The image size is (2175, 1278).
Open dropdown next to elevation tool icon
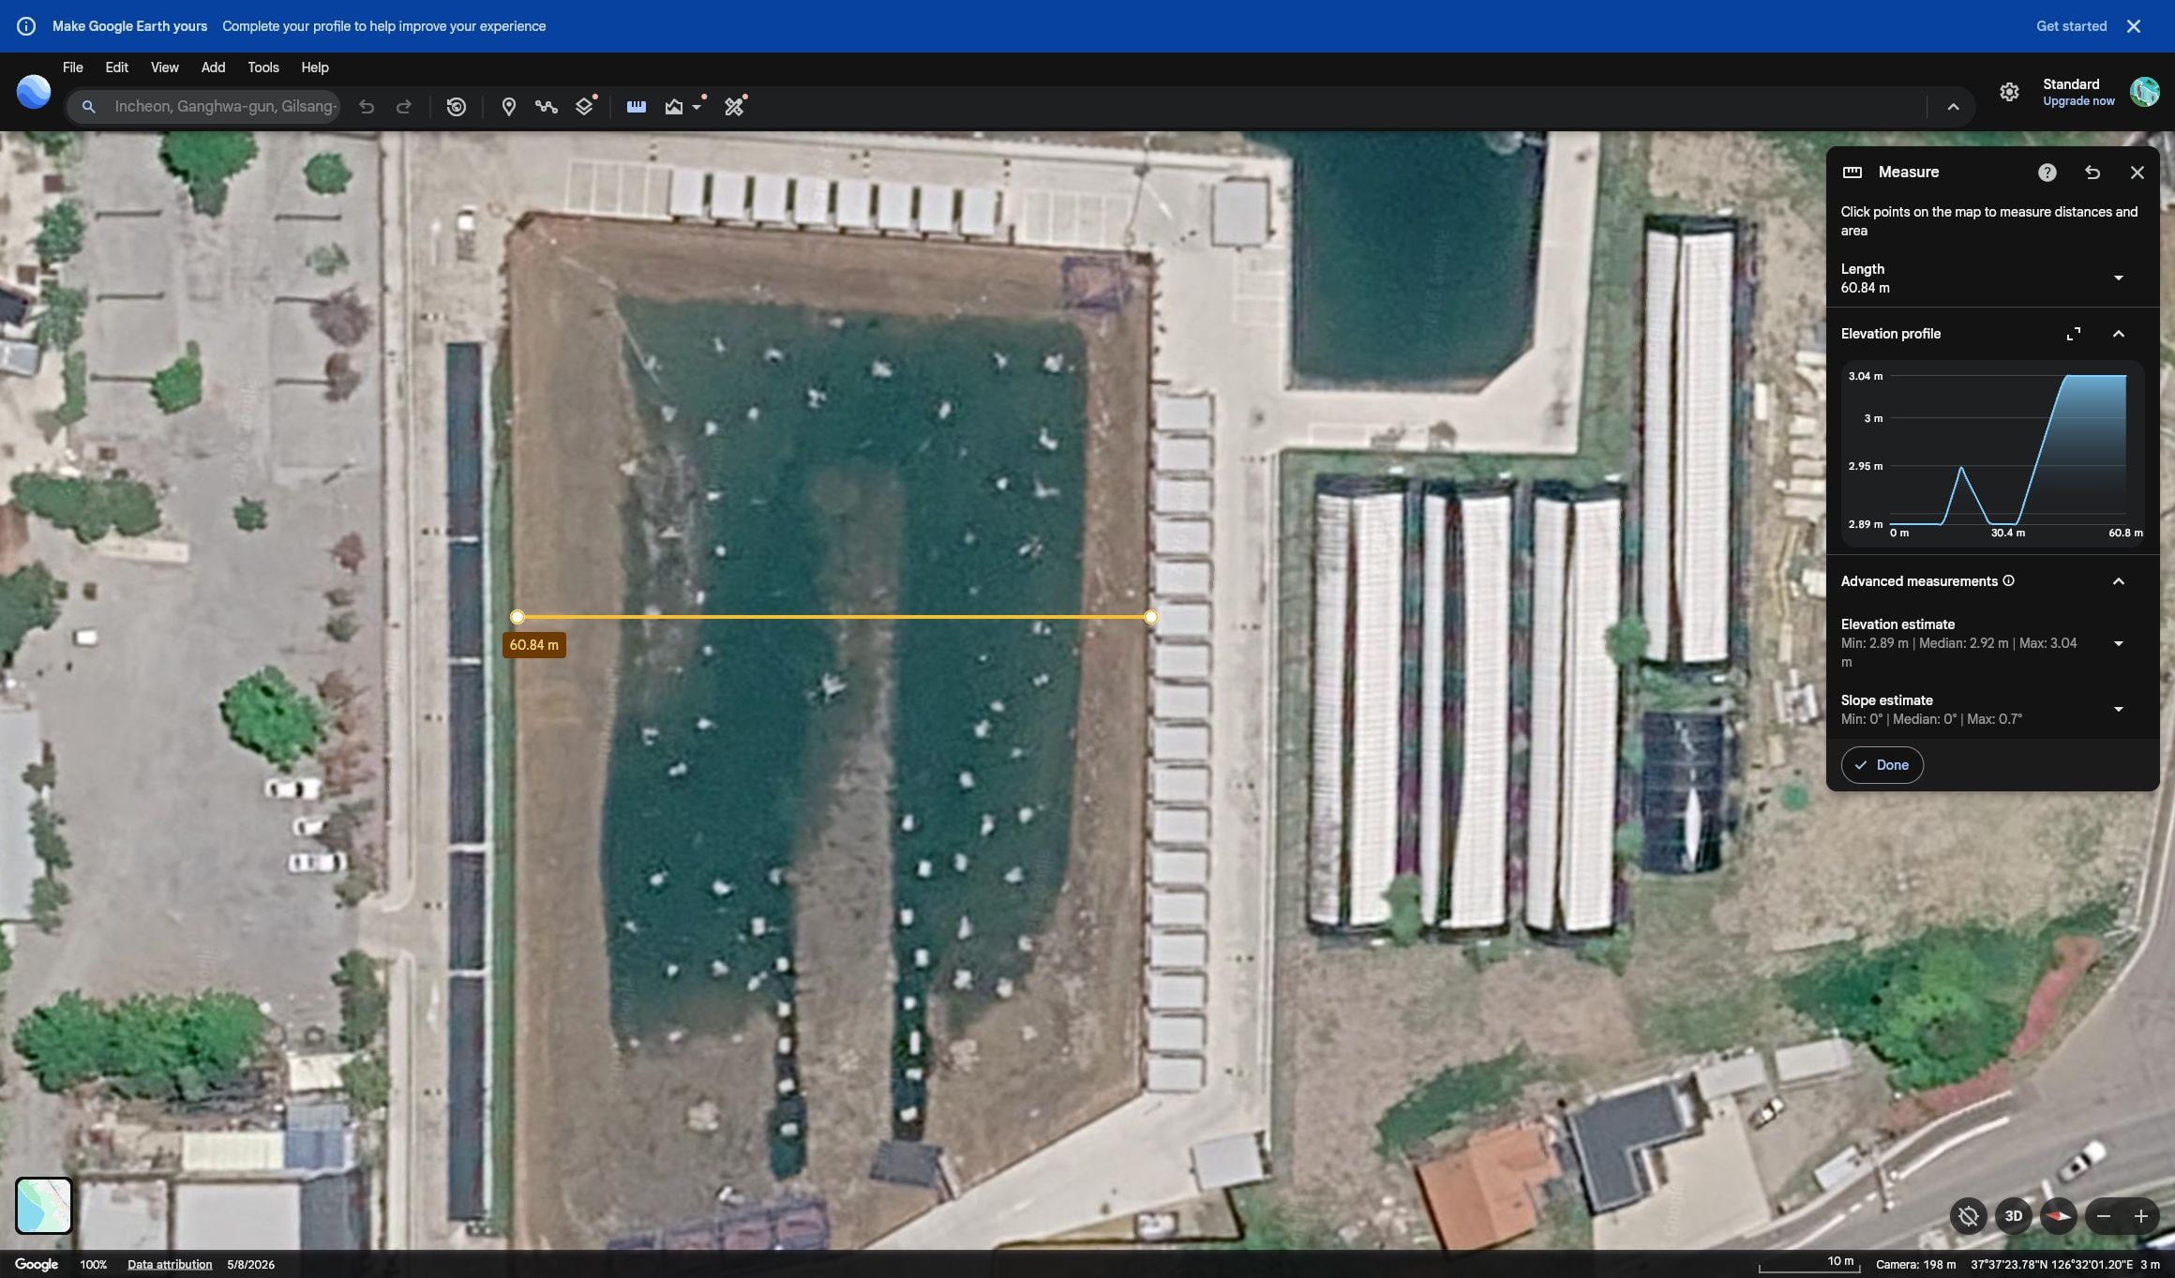pyautogui.click(x=697, y=107)
